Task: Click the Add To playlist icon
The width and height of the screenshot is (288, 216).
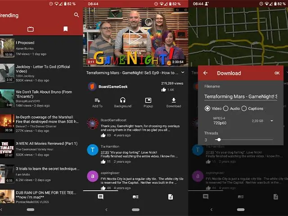Action: coord(97,100)
